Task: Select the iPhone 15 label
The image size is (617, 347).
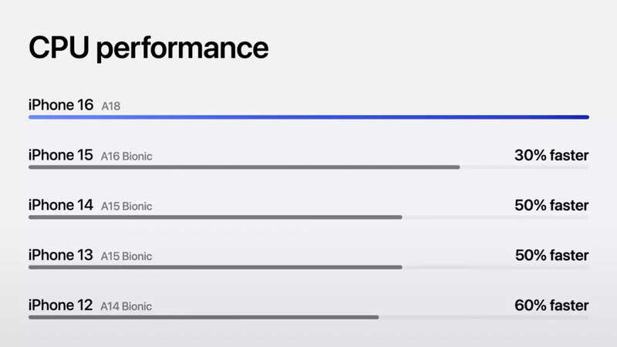Action: tap(60, 155)
